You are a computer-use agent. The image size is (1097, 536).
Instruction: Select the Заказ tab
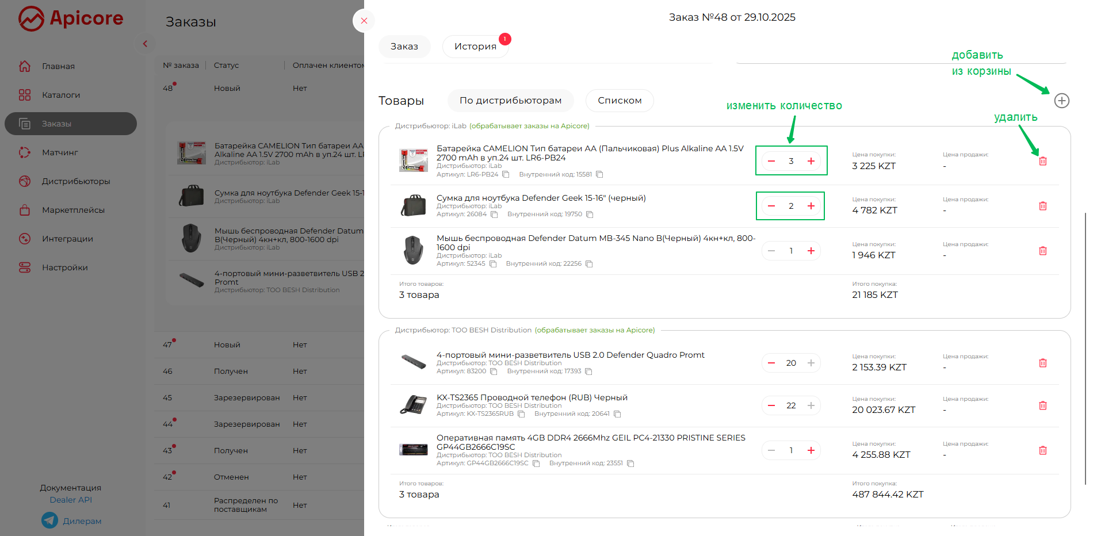[x=404, y=47]
